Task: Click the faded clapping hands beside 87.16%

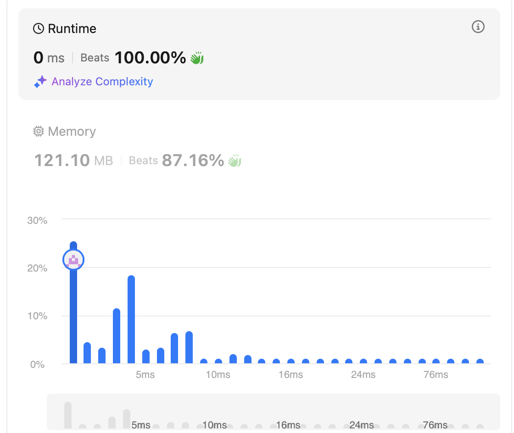Action: pos(235,161)
